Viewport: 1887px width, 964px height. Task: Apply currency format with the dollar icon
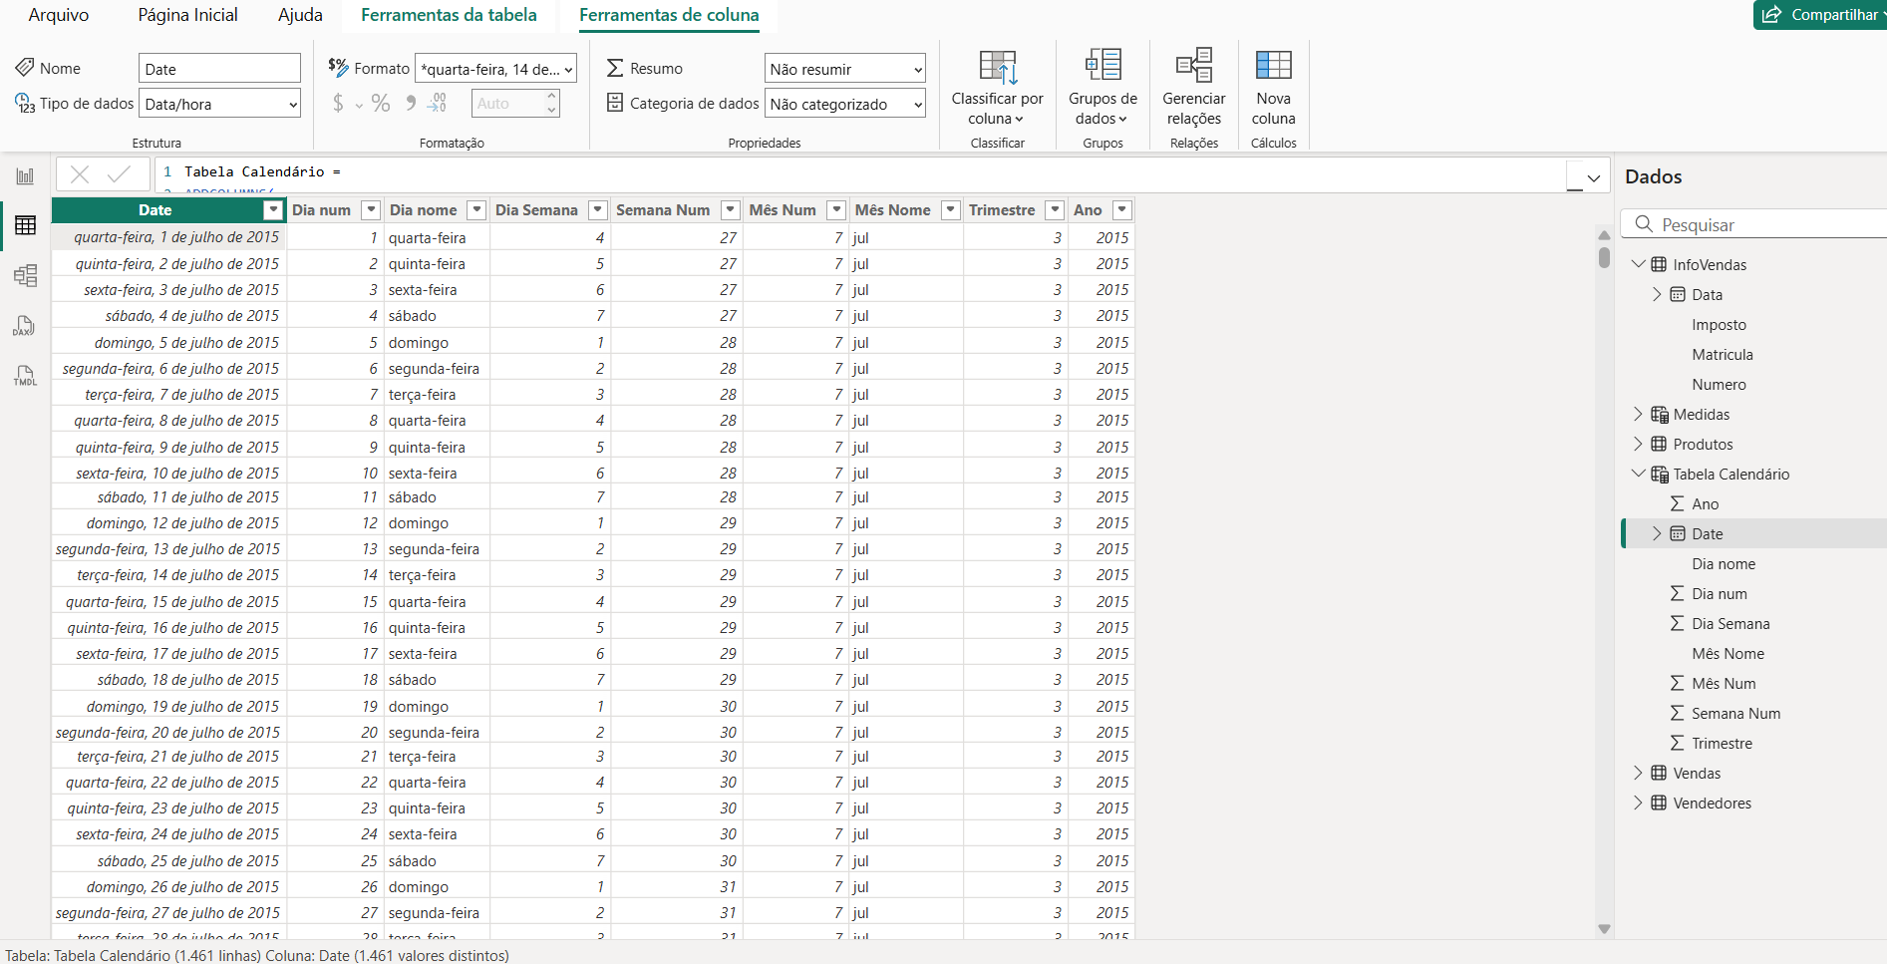[338, 103]
